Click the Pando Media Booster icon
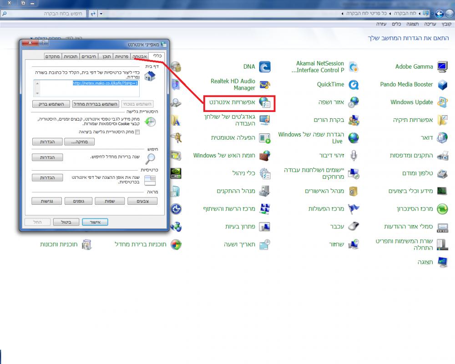The height and width of the screenshot is (364, 455). (x=441, y=85)
